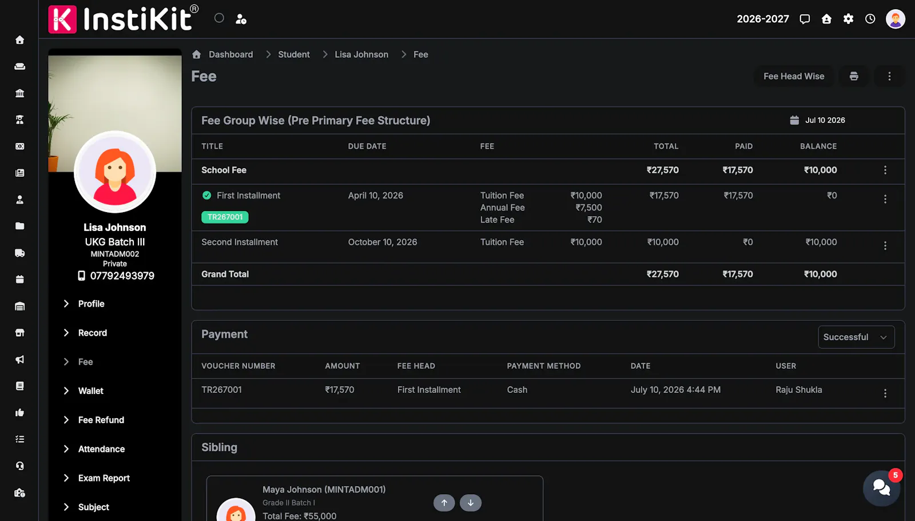Open the chat message icon in the header
The image size is (915, 521).
[805, 19]
